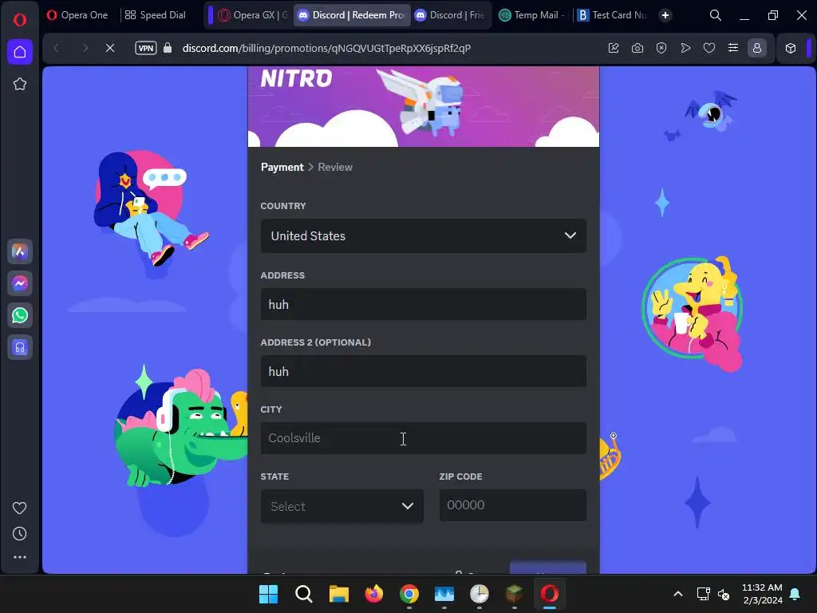
Task: Open the profile account icon
Action: pos(757,48)
